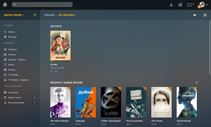Open the activity pulse icon in top bar

pos(171,5)
